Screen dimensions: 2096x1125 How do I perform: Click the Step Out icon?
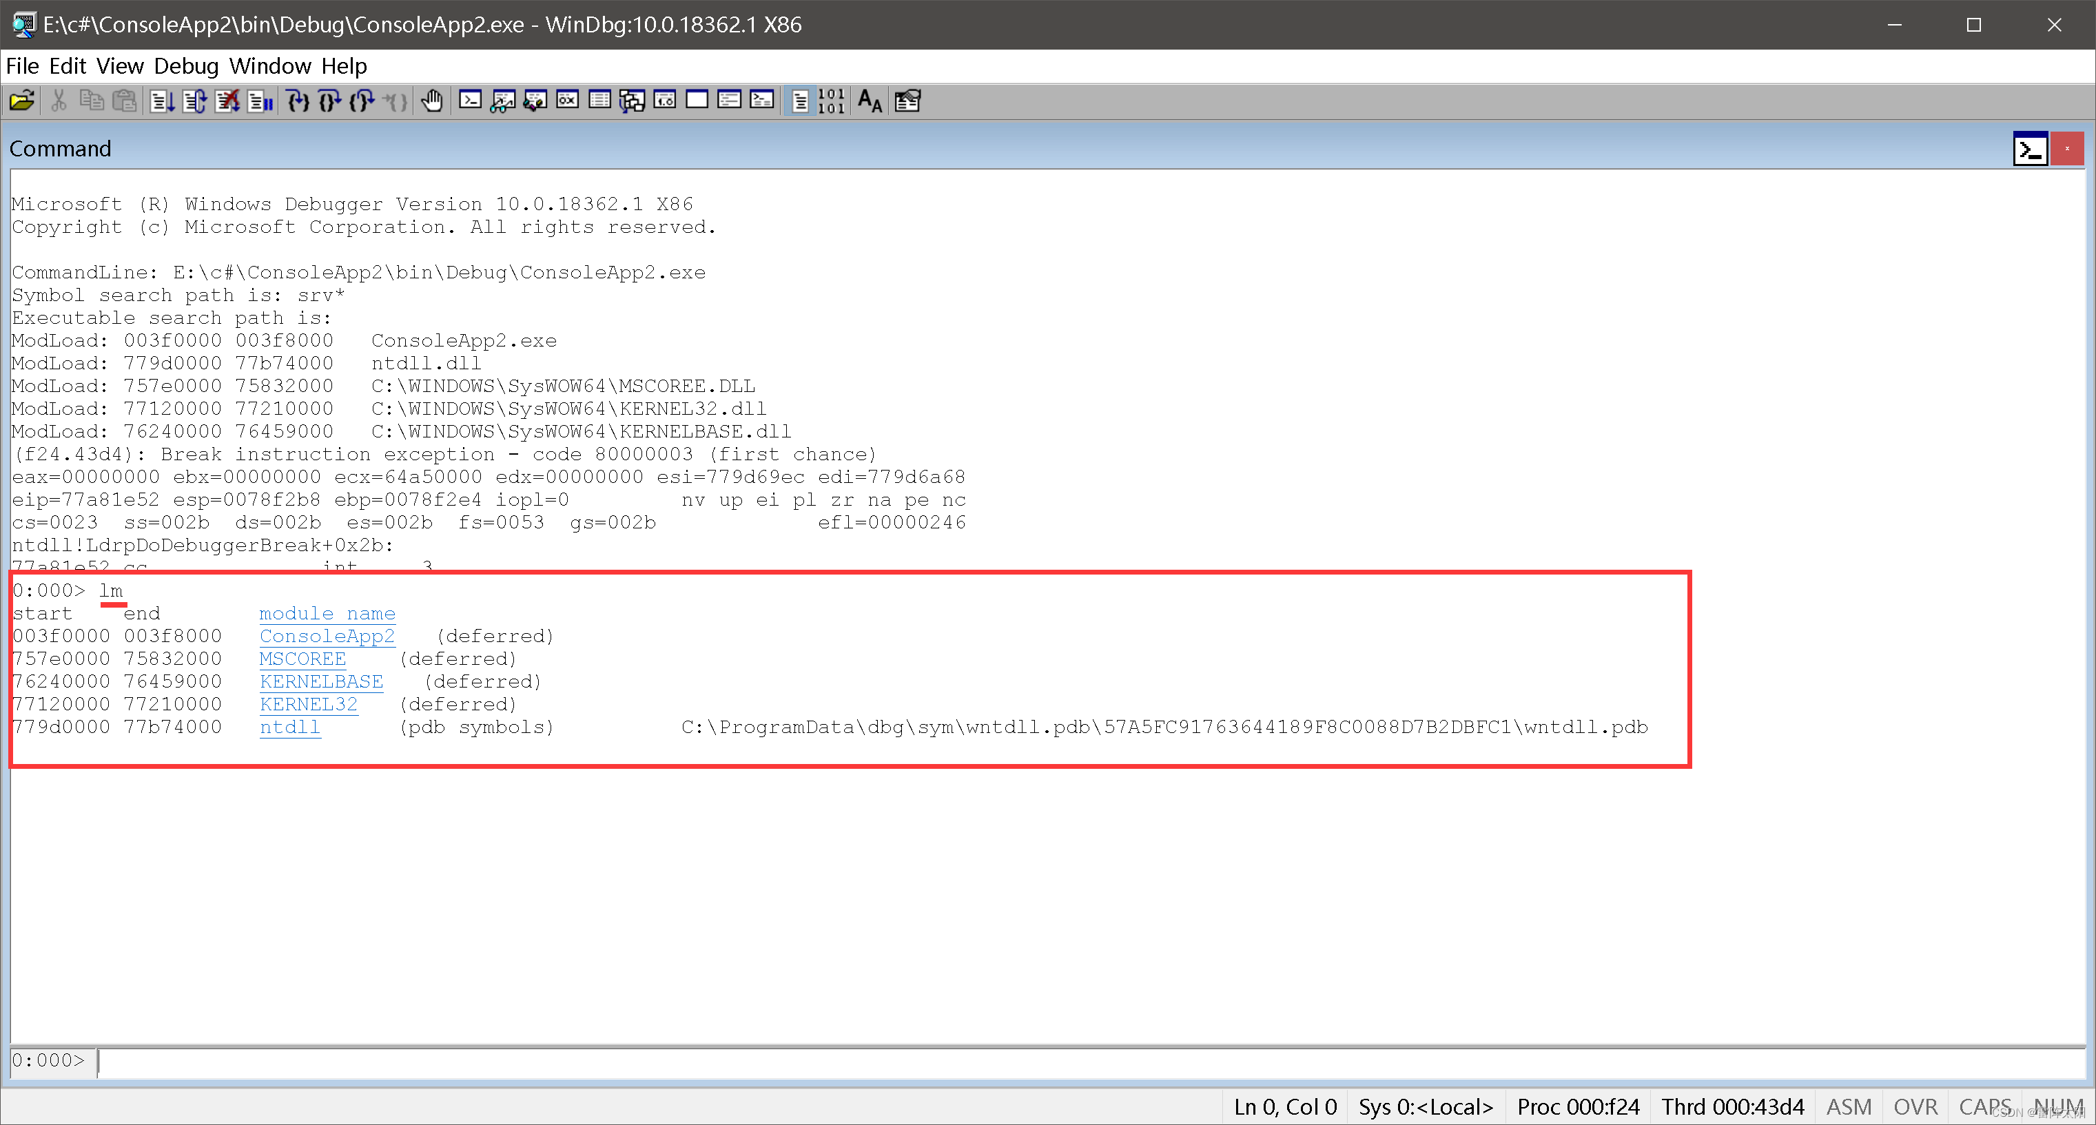pos(363,100)
